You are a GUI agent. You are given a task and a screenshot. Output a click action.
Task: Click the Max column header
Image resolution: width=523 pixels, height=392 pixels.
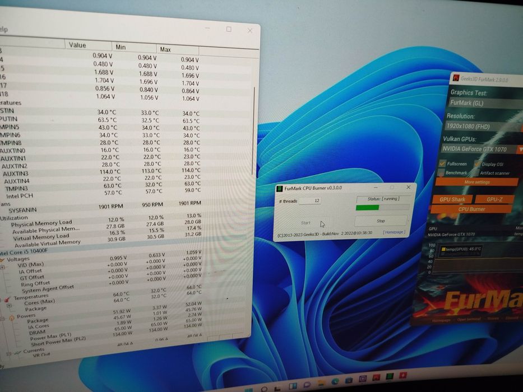pyautogui.click(x=178, y=49)
